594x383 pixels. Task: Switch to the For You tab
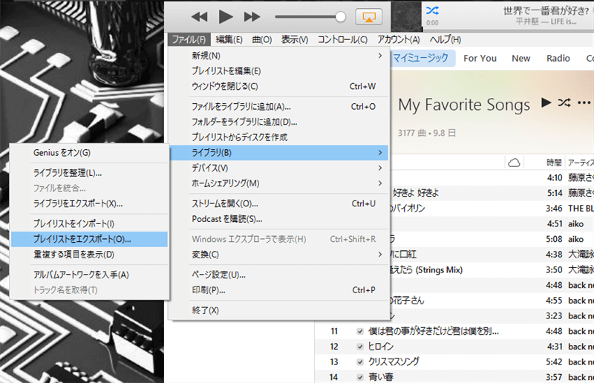(480, 58)
